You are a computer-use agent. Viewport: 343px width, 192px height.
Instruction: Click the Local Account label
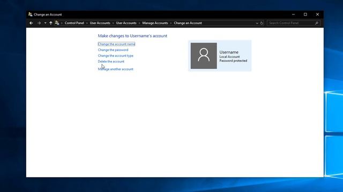229,57
